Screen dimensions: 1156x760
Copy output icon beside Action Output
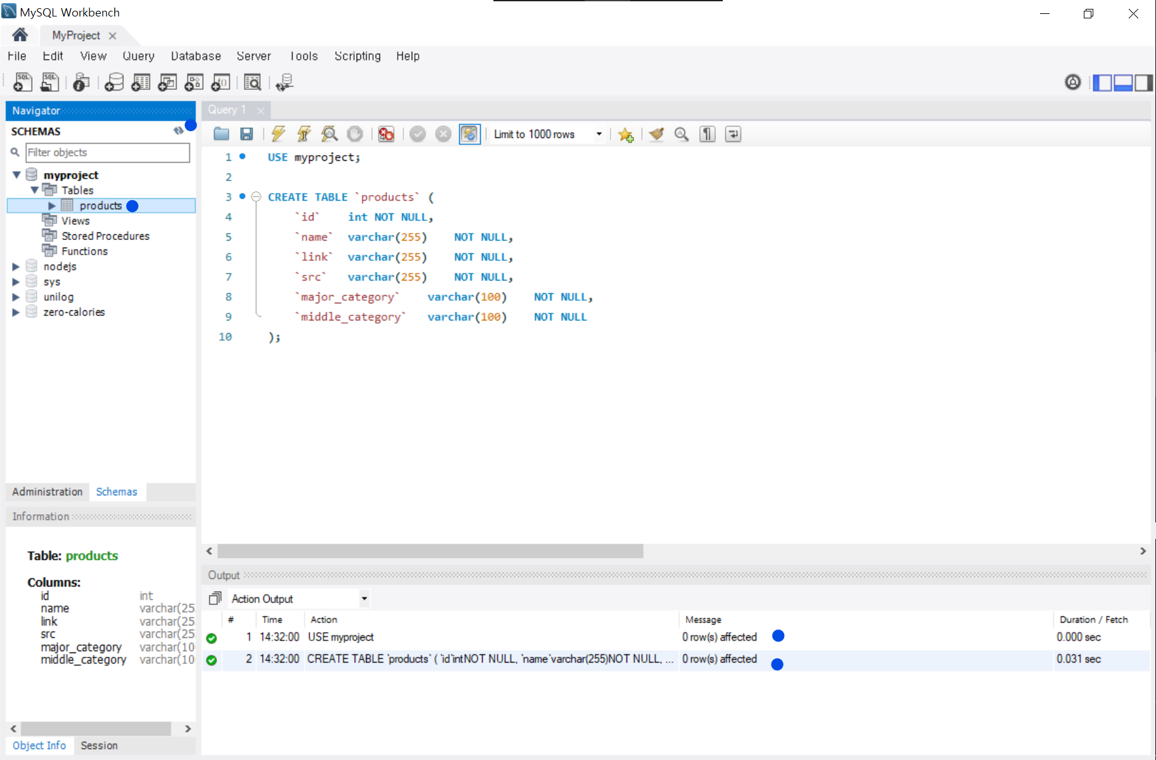coord(215,598)
